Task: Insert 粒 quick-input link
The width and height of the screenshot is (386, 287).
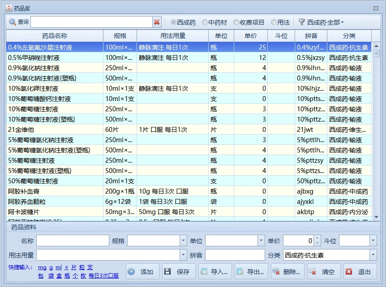Action: click(x=82, y=267)
